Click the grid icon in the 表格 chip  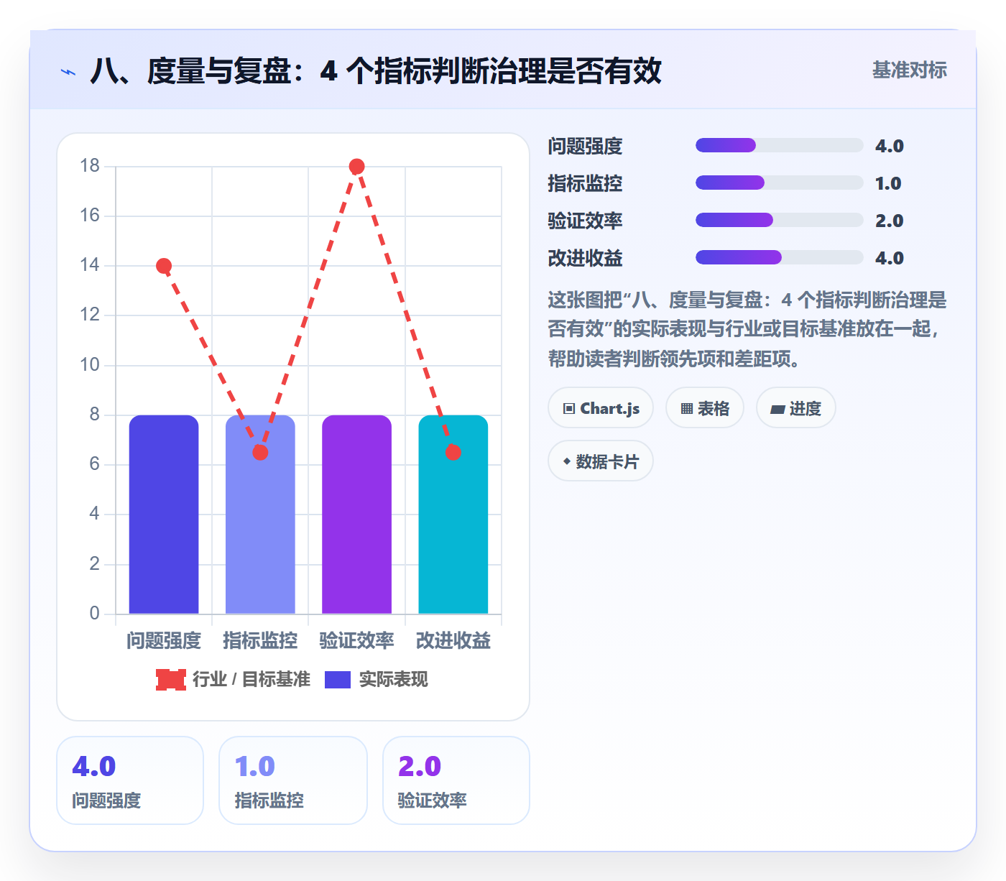coord(687,409)
